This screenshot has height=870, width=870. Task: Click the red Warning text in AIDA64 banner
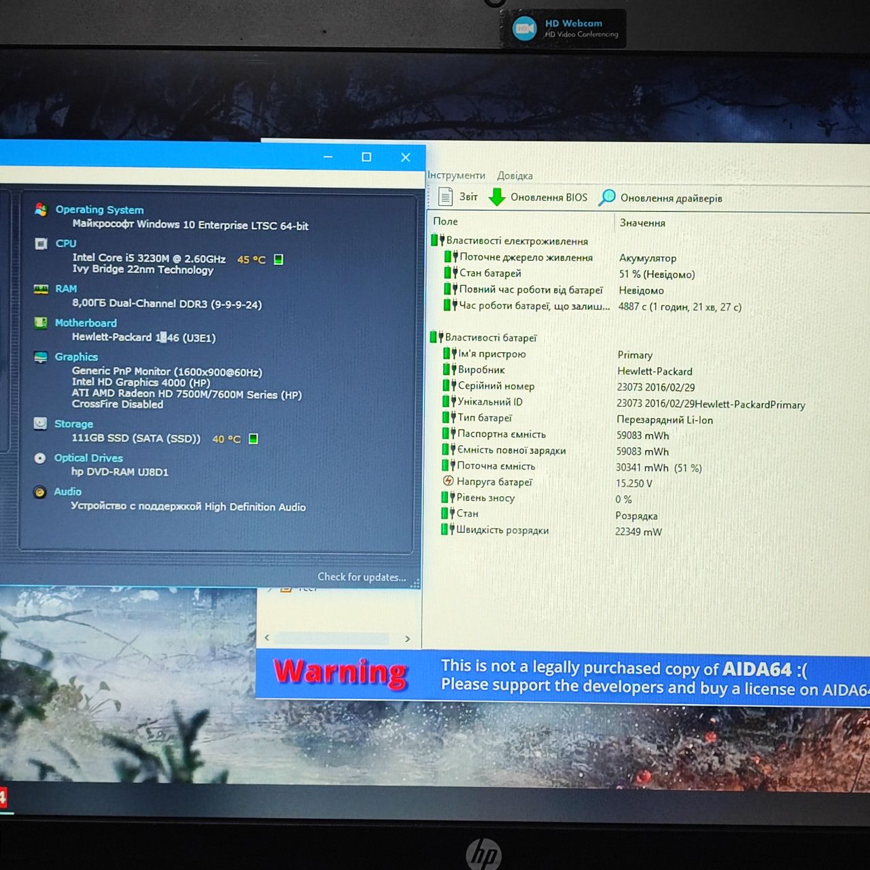(x=340, y=672)
